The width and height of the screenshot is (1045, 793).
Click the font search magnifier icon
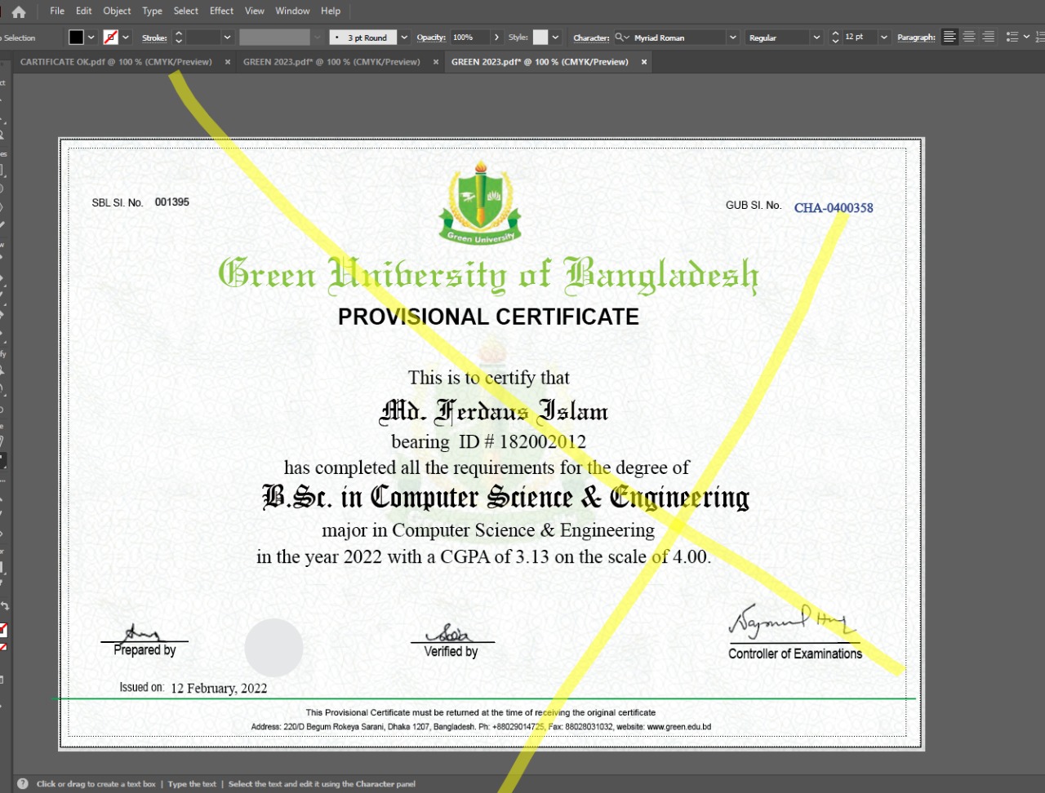(620, 38)
